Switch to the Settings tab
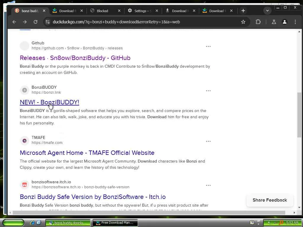Image resolution: width=303 pixels, height=227 pixels. coord(143,11)
